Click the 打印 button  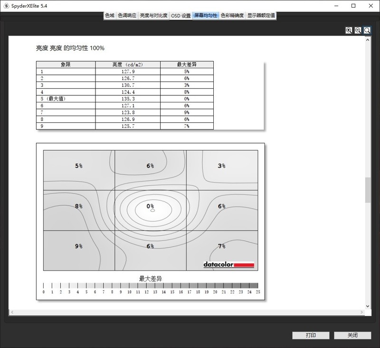click(x=311, y=335)
